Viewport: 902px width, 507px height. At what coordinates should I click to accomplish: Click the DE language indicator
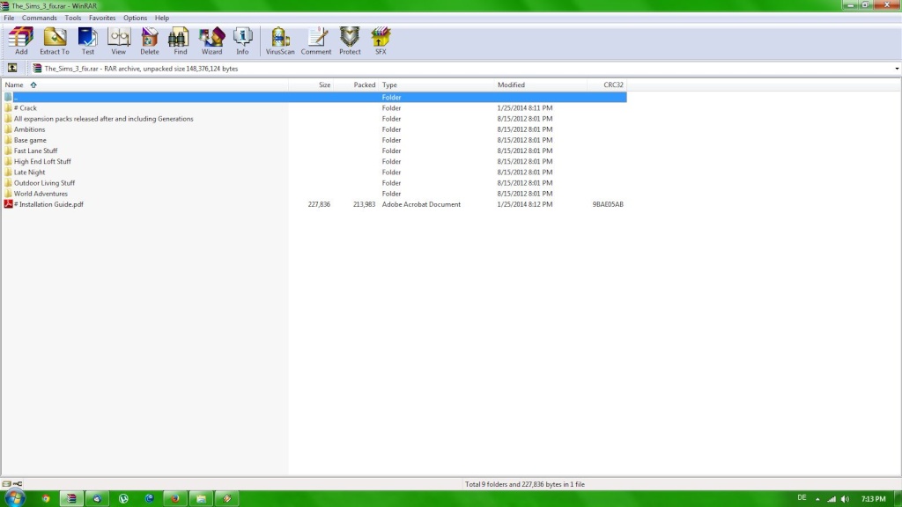(802, 498)
